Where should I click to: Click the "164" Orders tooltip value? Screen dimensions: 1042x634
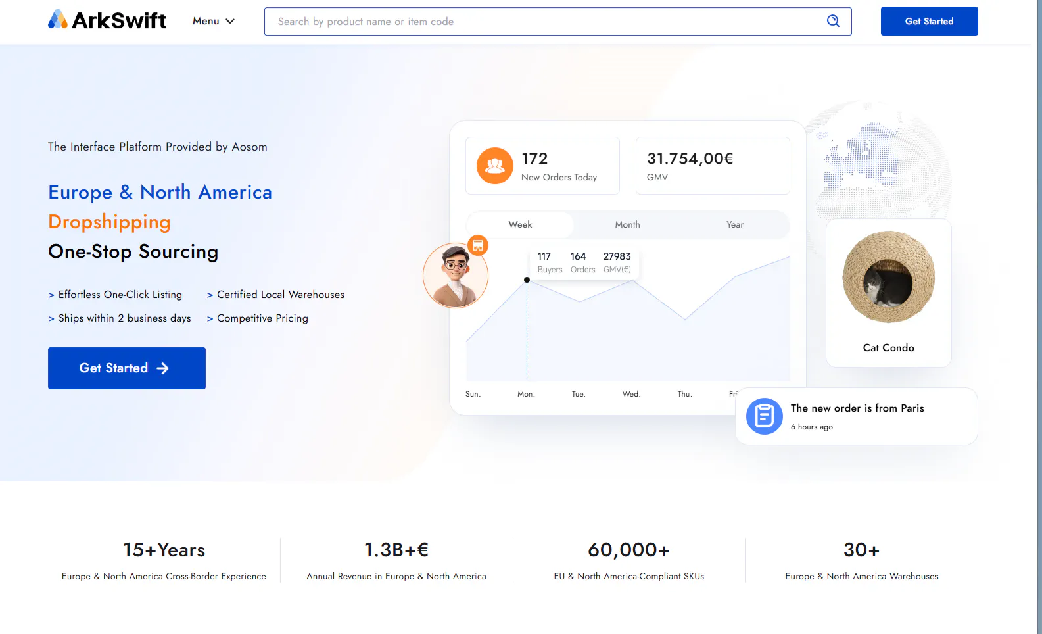point(579,256)
